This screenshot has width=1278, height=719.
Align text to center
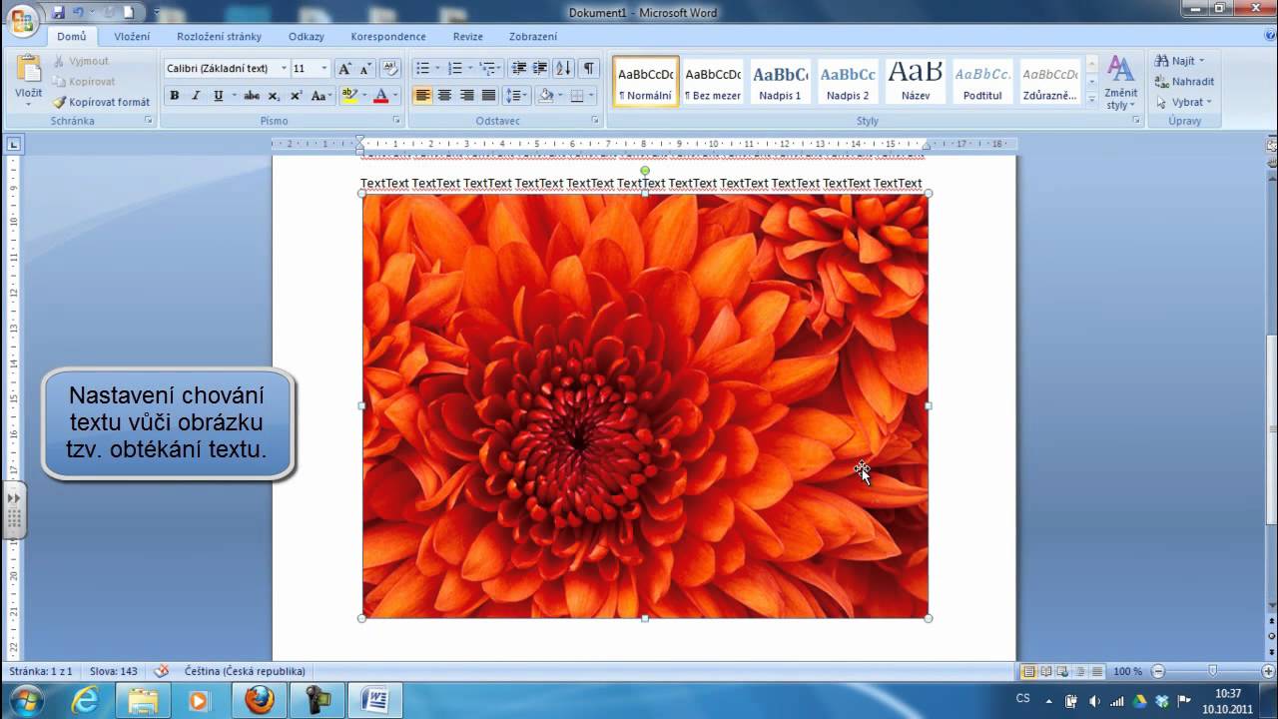point(444,96)
